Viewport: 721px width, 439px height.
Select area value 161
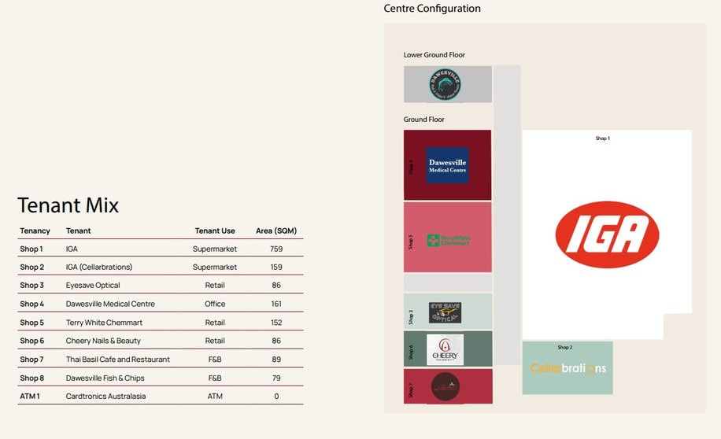pyautogui.click(x=276, y=304)
